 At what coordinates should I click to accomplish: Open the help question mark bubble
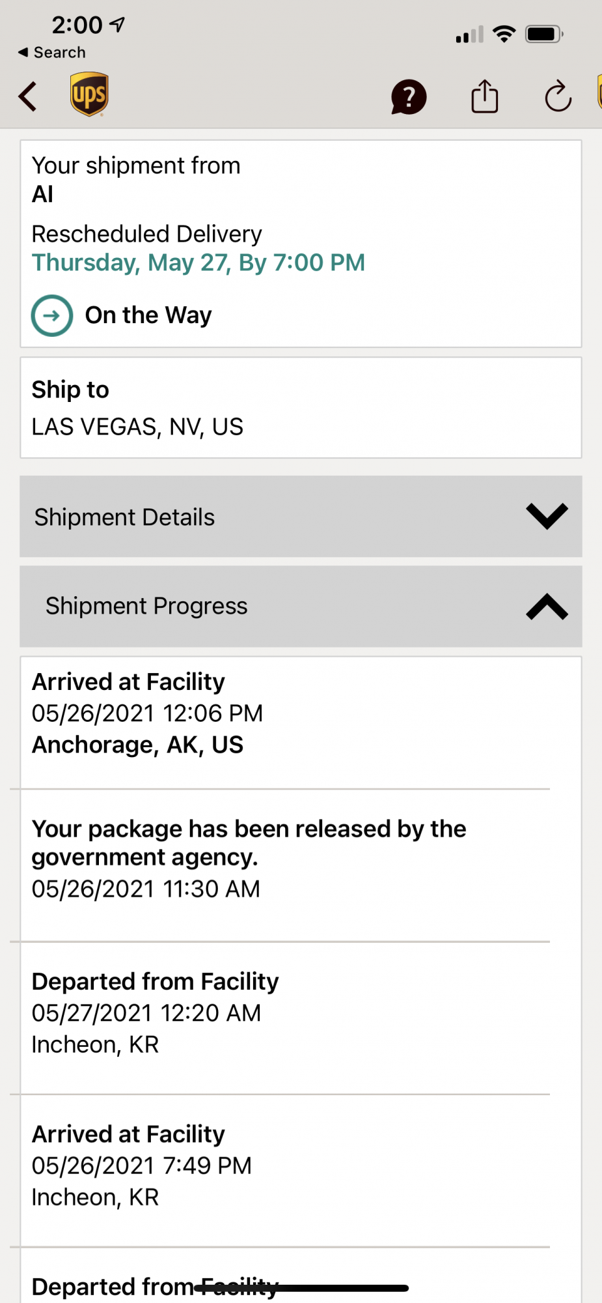409,97
